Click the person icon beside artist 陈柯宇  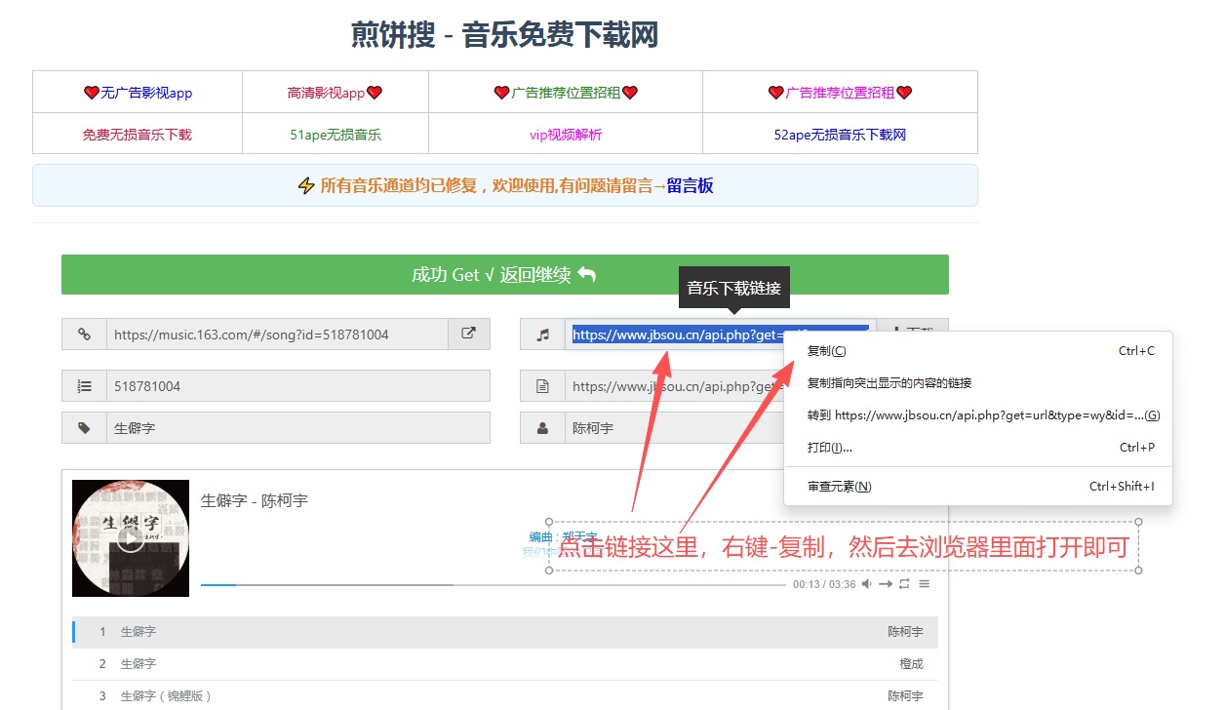pos(542,428)
